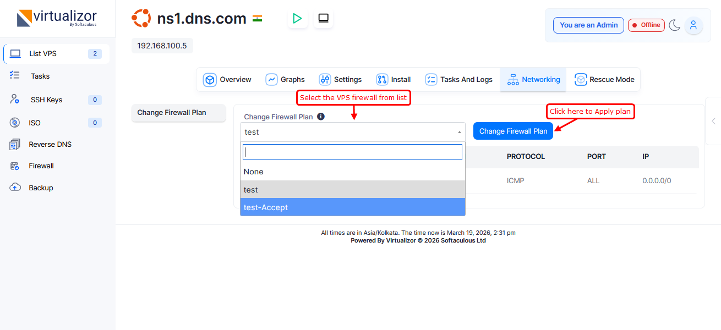Screen dimensions: 721x330
Task: Open the Graphs tab
Action: click(285, 80)
